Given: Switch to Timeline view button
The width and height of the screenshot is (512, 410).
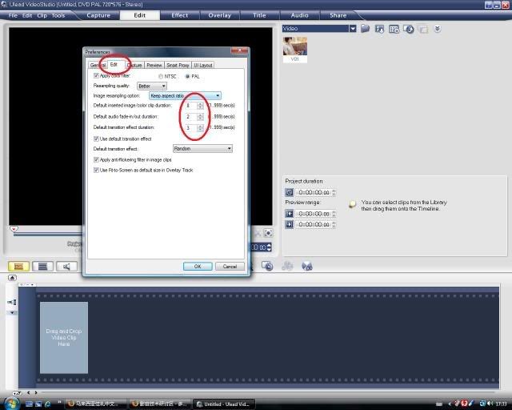Looking at the screenshot, I should [x=43, y=266].
